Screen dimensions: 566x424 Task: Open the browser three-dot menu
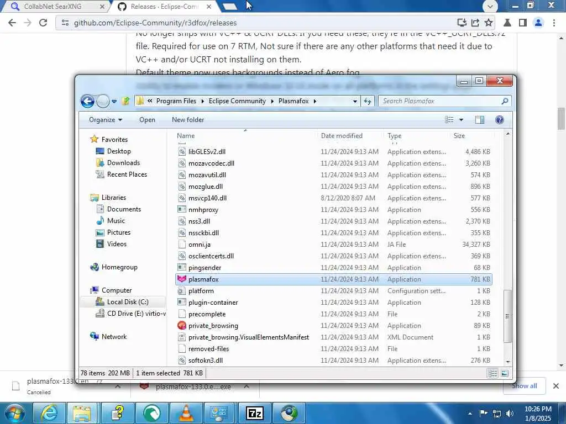pos(554,23)
